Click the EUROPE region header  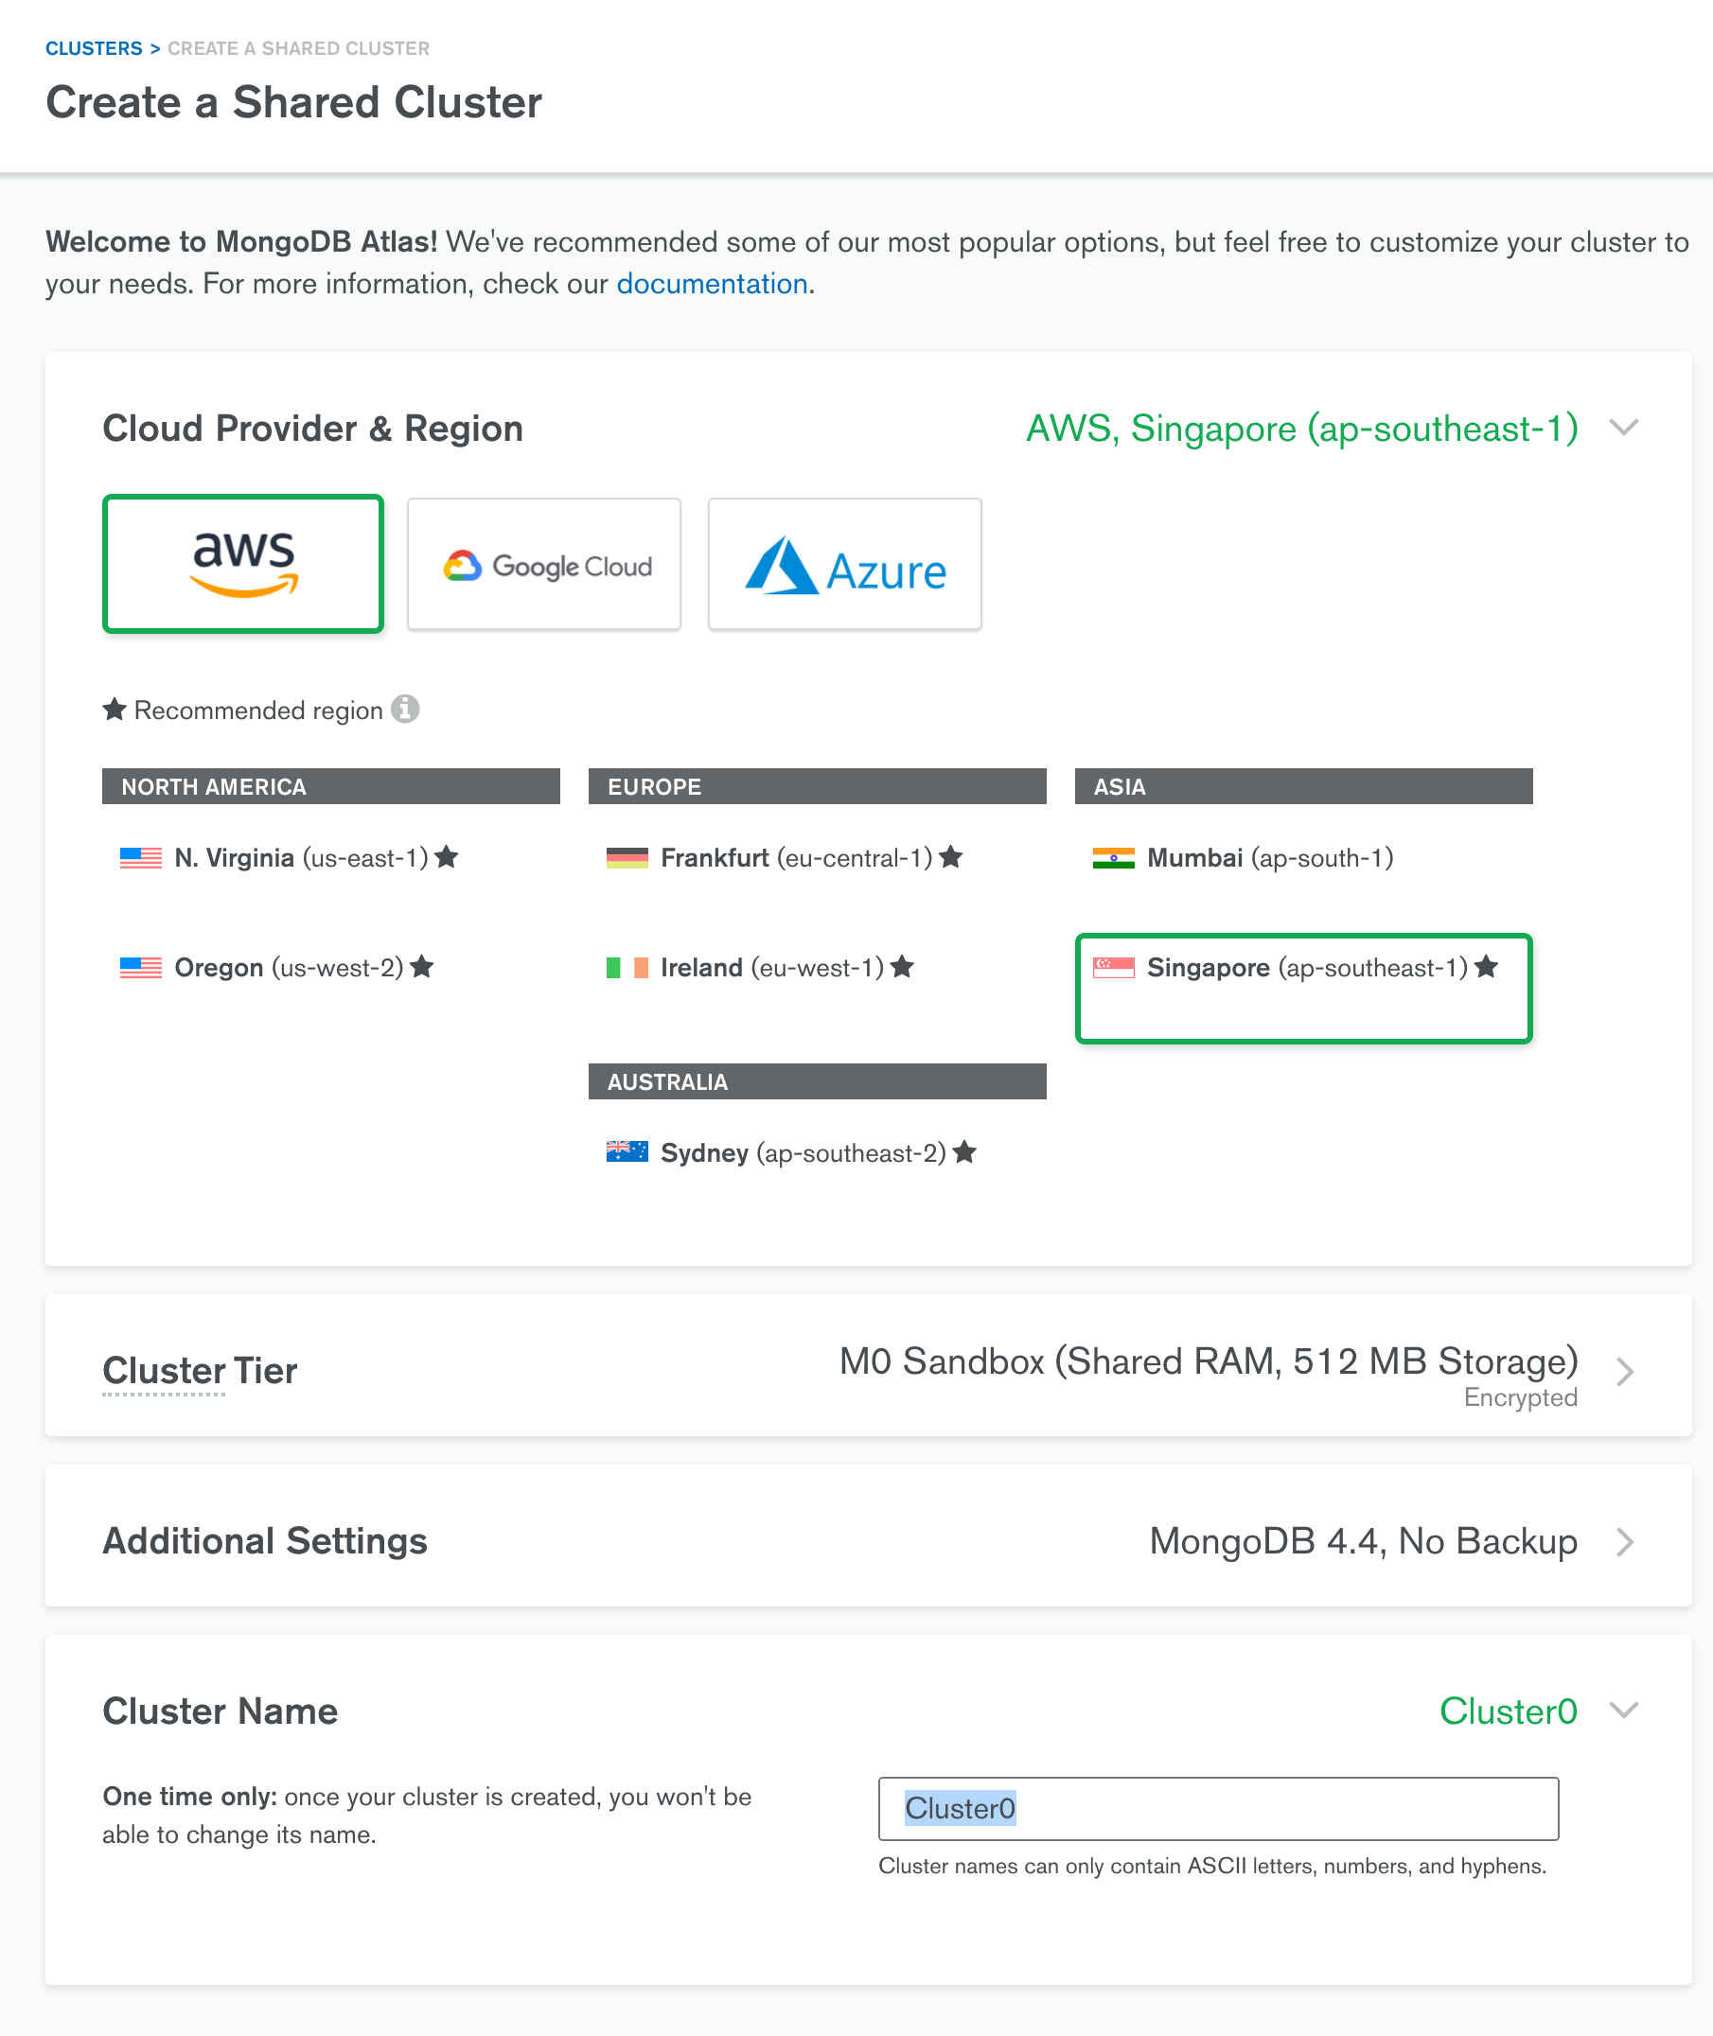pyautogui.click(x=818, y=786)
